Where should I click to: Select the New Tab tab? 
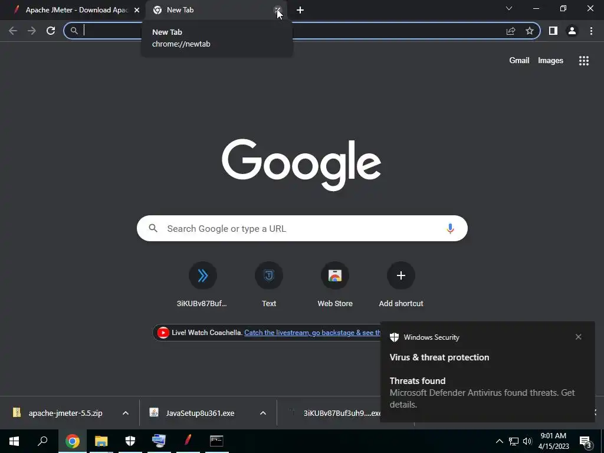point(216,11)
